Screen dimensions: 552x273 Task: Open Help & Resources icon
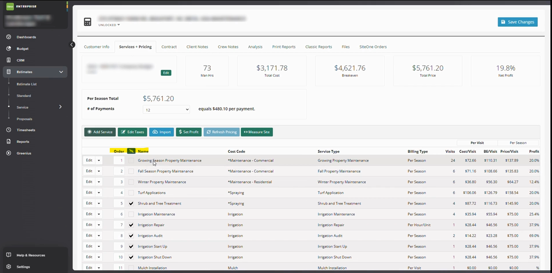point(9,255)
